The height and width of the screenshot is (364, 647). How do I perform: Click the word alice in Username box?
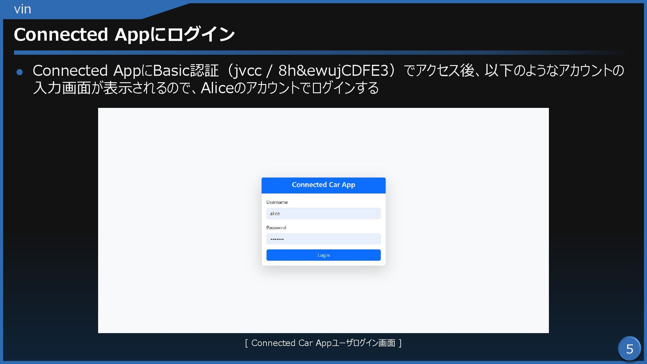click(x=275, y=214)
